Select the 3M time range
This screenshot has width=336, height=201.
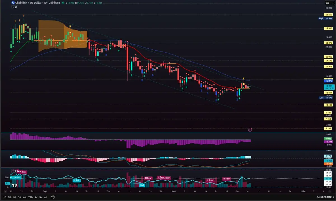(20, 197)
